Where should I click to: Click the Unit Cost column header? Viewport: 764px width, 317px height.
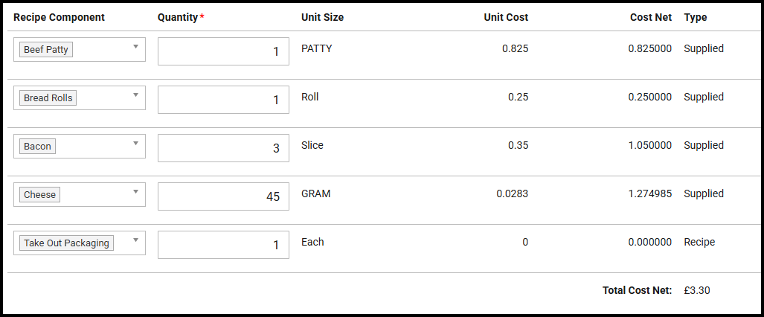point(506,17)
